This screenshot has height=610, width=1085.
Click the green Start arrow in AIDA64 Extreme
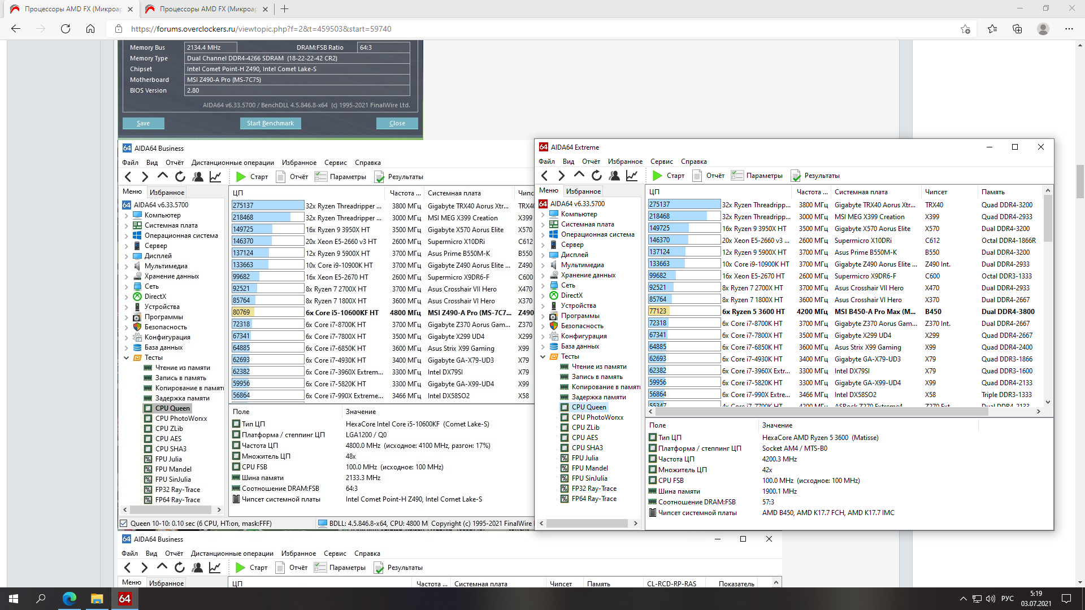657,176
